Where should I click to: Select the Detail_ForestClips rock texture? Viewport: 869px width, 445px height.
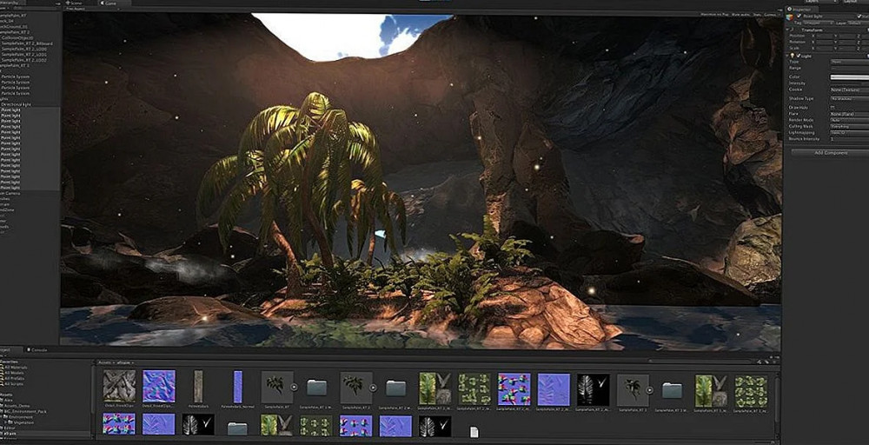118,386
